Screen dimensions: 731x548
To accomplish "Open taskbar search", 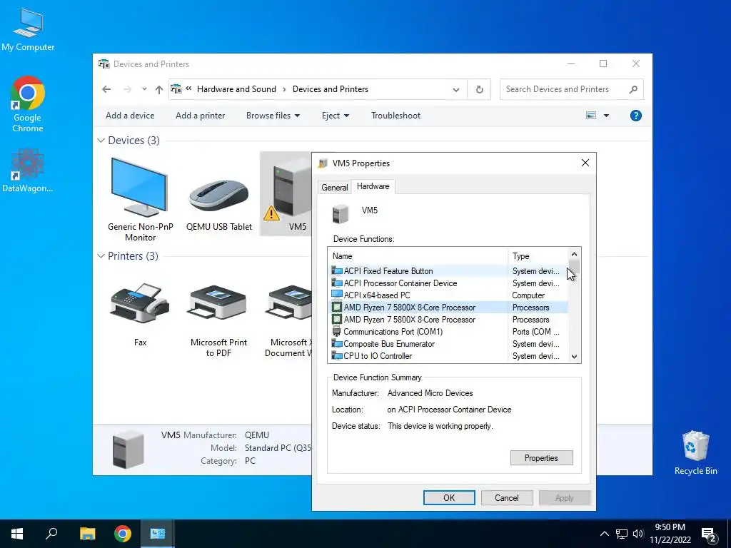I will click(51, 534).
